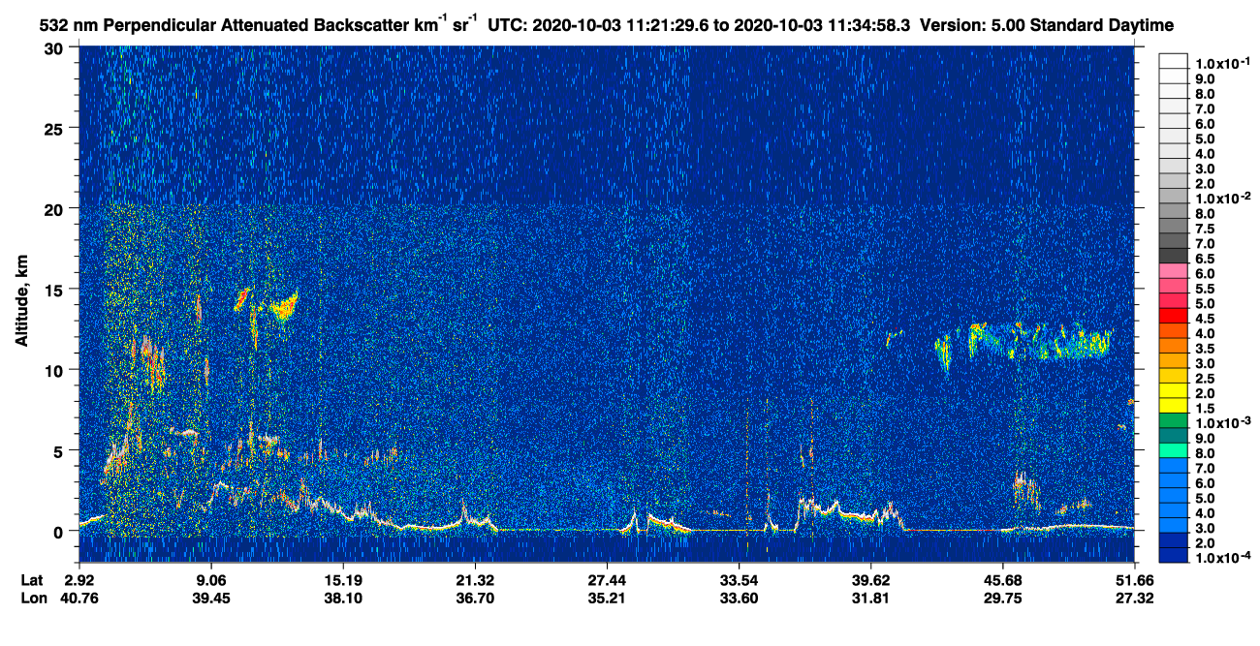Click the latitude value '15.19'
The image size is (1260, 646).
tap(342, 579)
